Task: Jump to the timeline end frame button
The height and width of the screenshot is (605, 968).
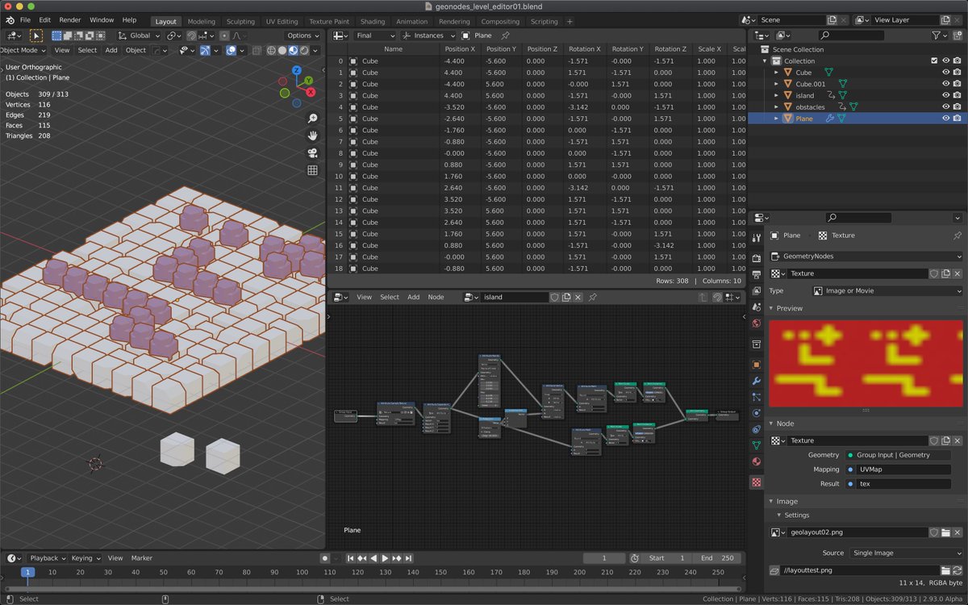Action: (x=409, y=558)
